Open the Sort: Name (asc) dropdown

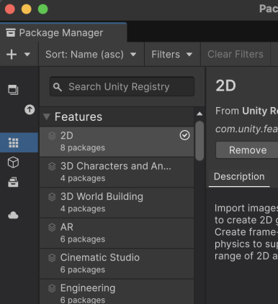[91, 55]
